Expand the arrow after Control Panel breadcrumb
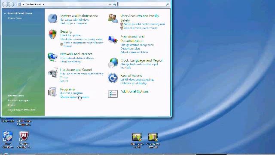The image size is (275, 155). coord(44,4)
